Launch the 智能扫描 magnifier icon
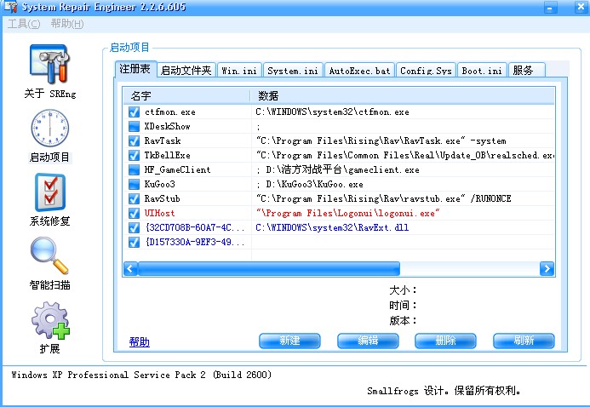 coord(49,255)
